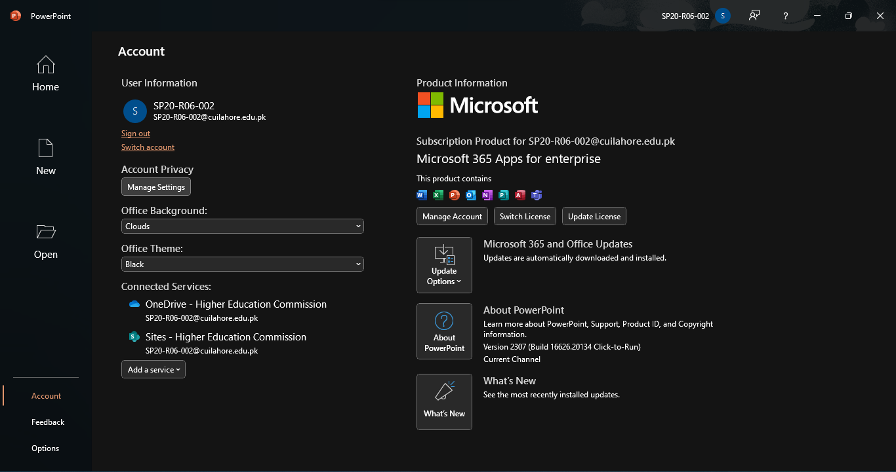The width and height of the screenshot is (896, 472).
Task: Click the New presentation icon
Action: 45,148
